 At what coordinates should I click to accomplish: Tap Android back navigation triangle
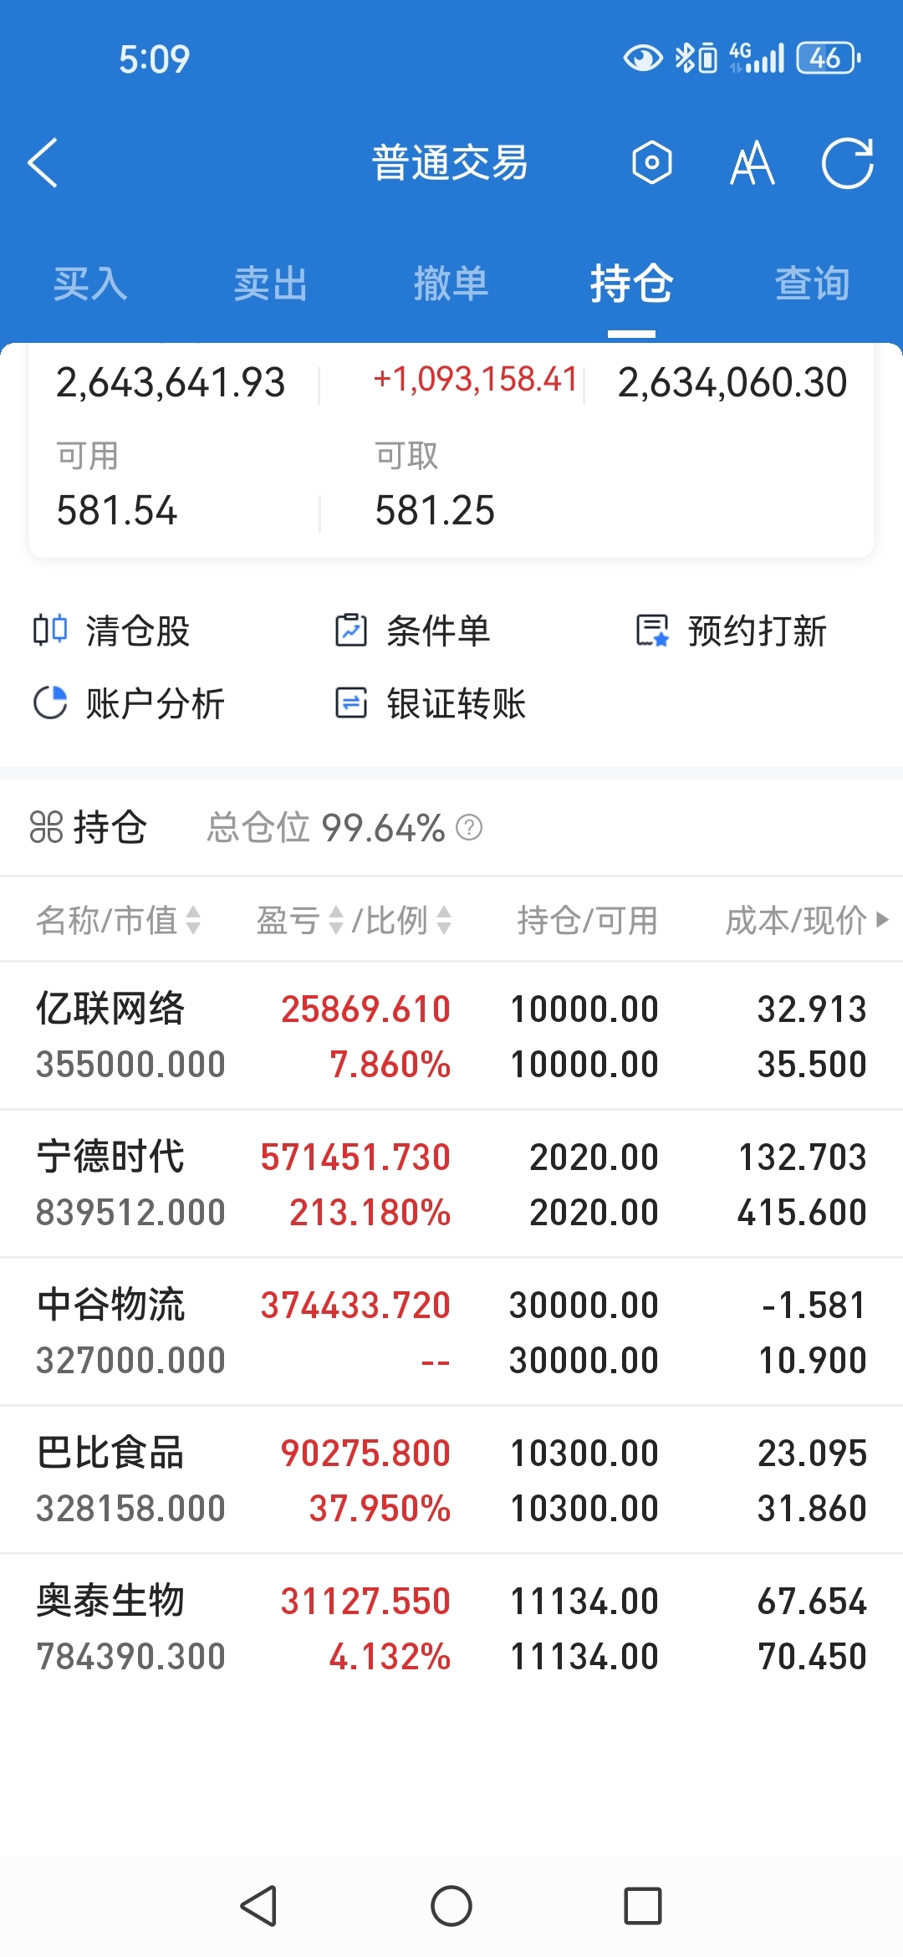[x=259, y=1906]
